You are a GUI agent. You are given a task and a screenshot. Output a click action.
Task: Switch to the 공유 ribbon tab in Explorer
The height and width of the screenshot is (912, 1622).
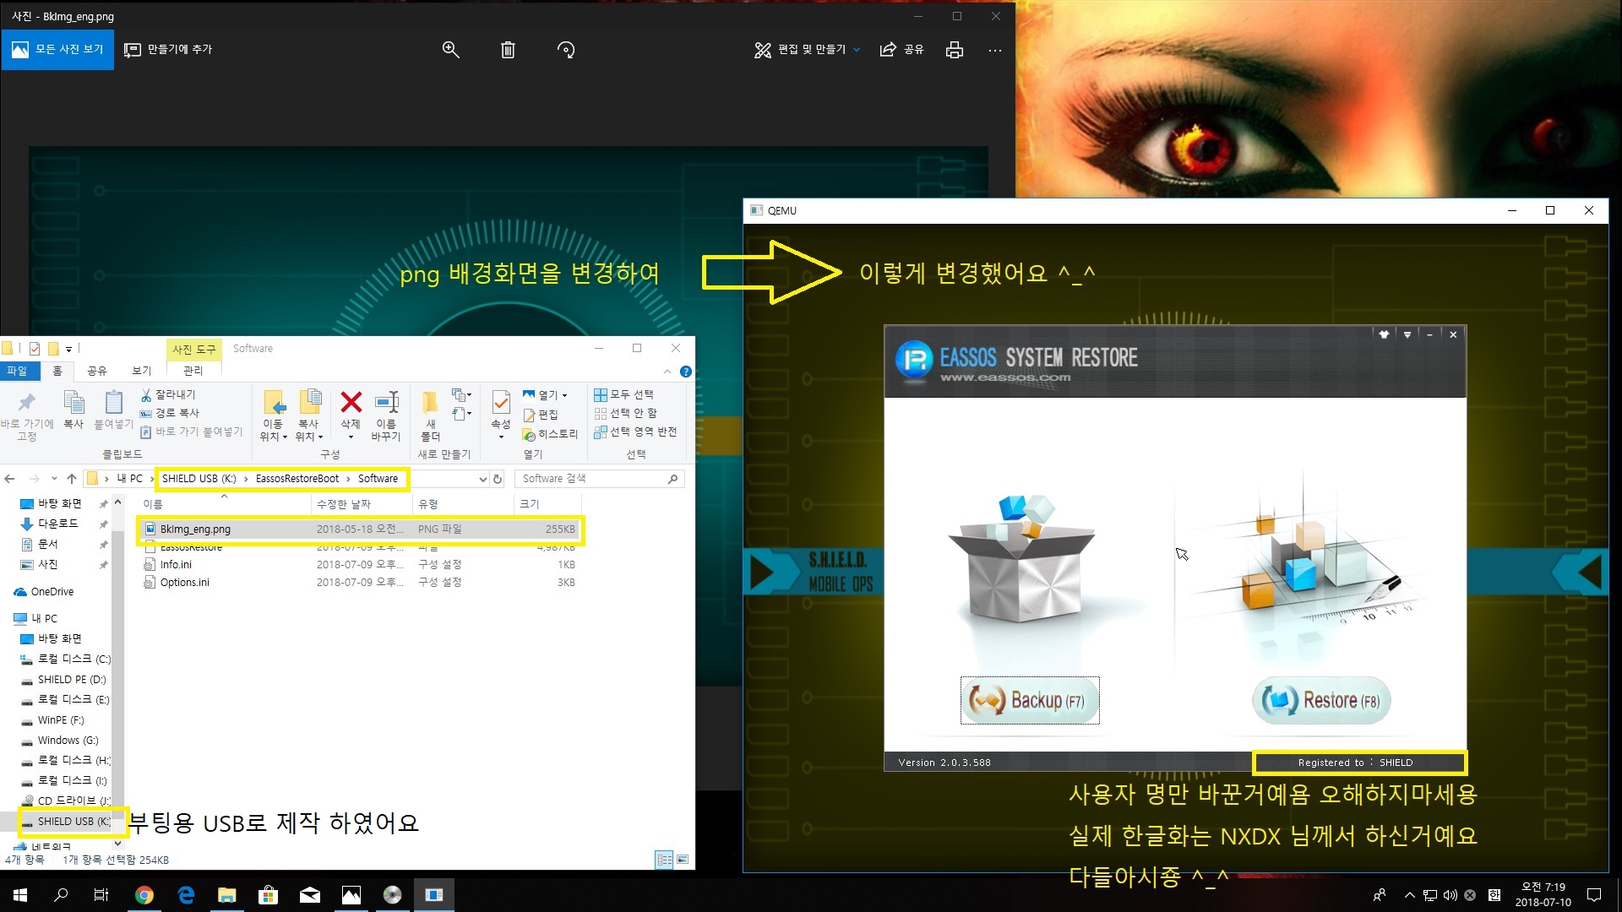97,371
